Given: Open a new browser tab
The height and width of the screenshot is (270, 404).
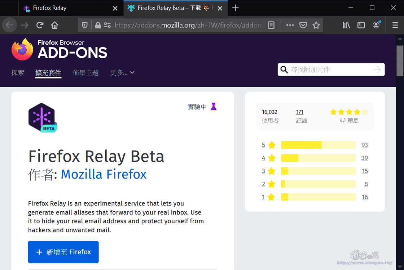Looking at the screenshot, I should point(235,8).
